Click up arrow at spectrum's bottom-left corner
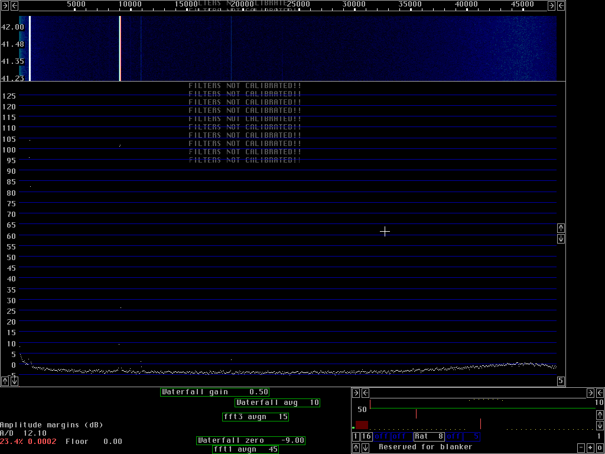The height and width of the screenshot is (454, 605). [5, 381]
